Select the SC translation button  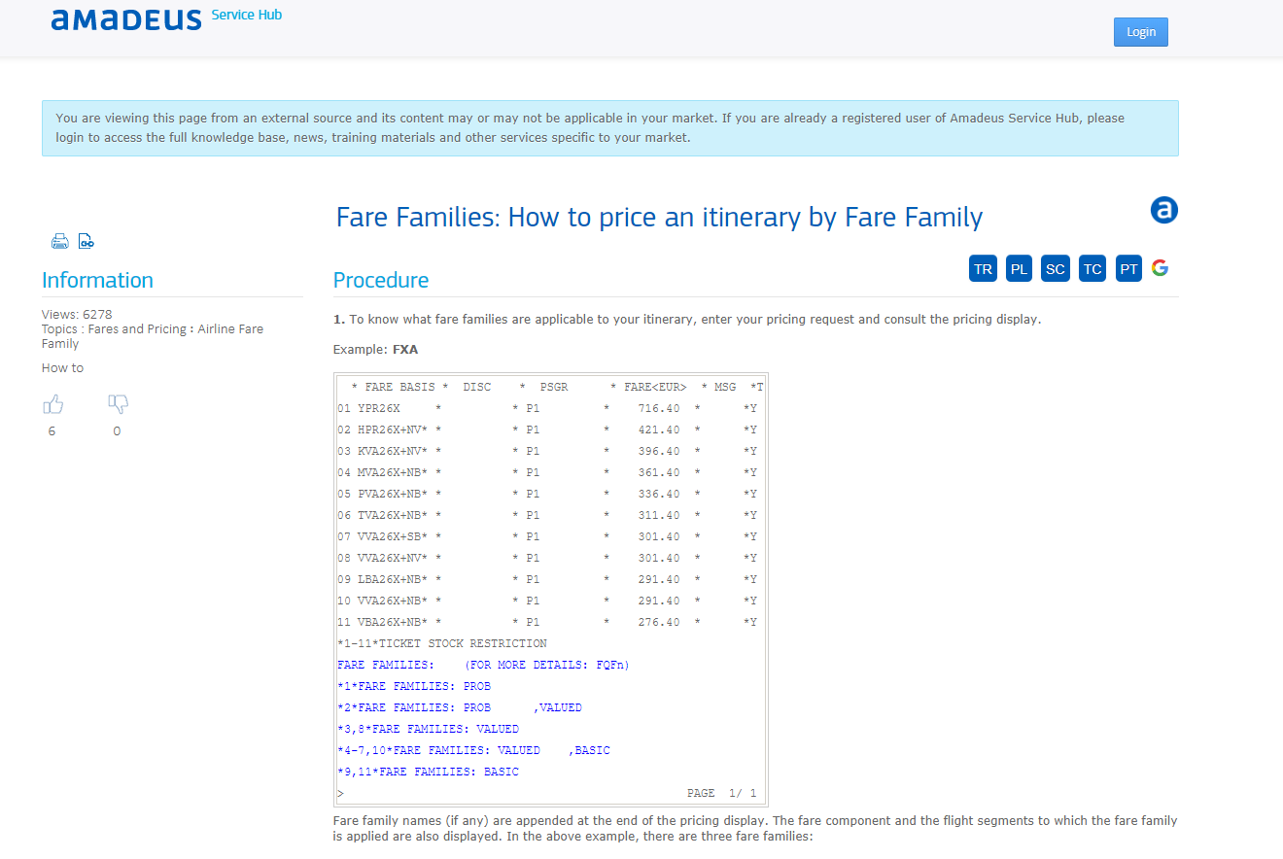coord(1055,269)
